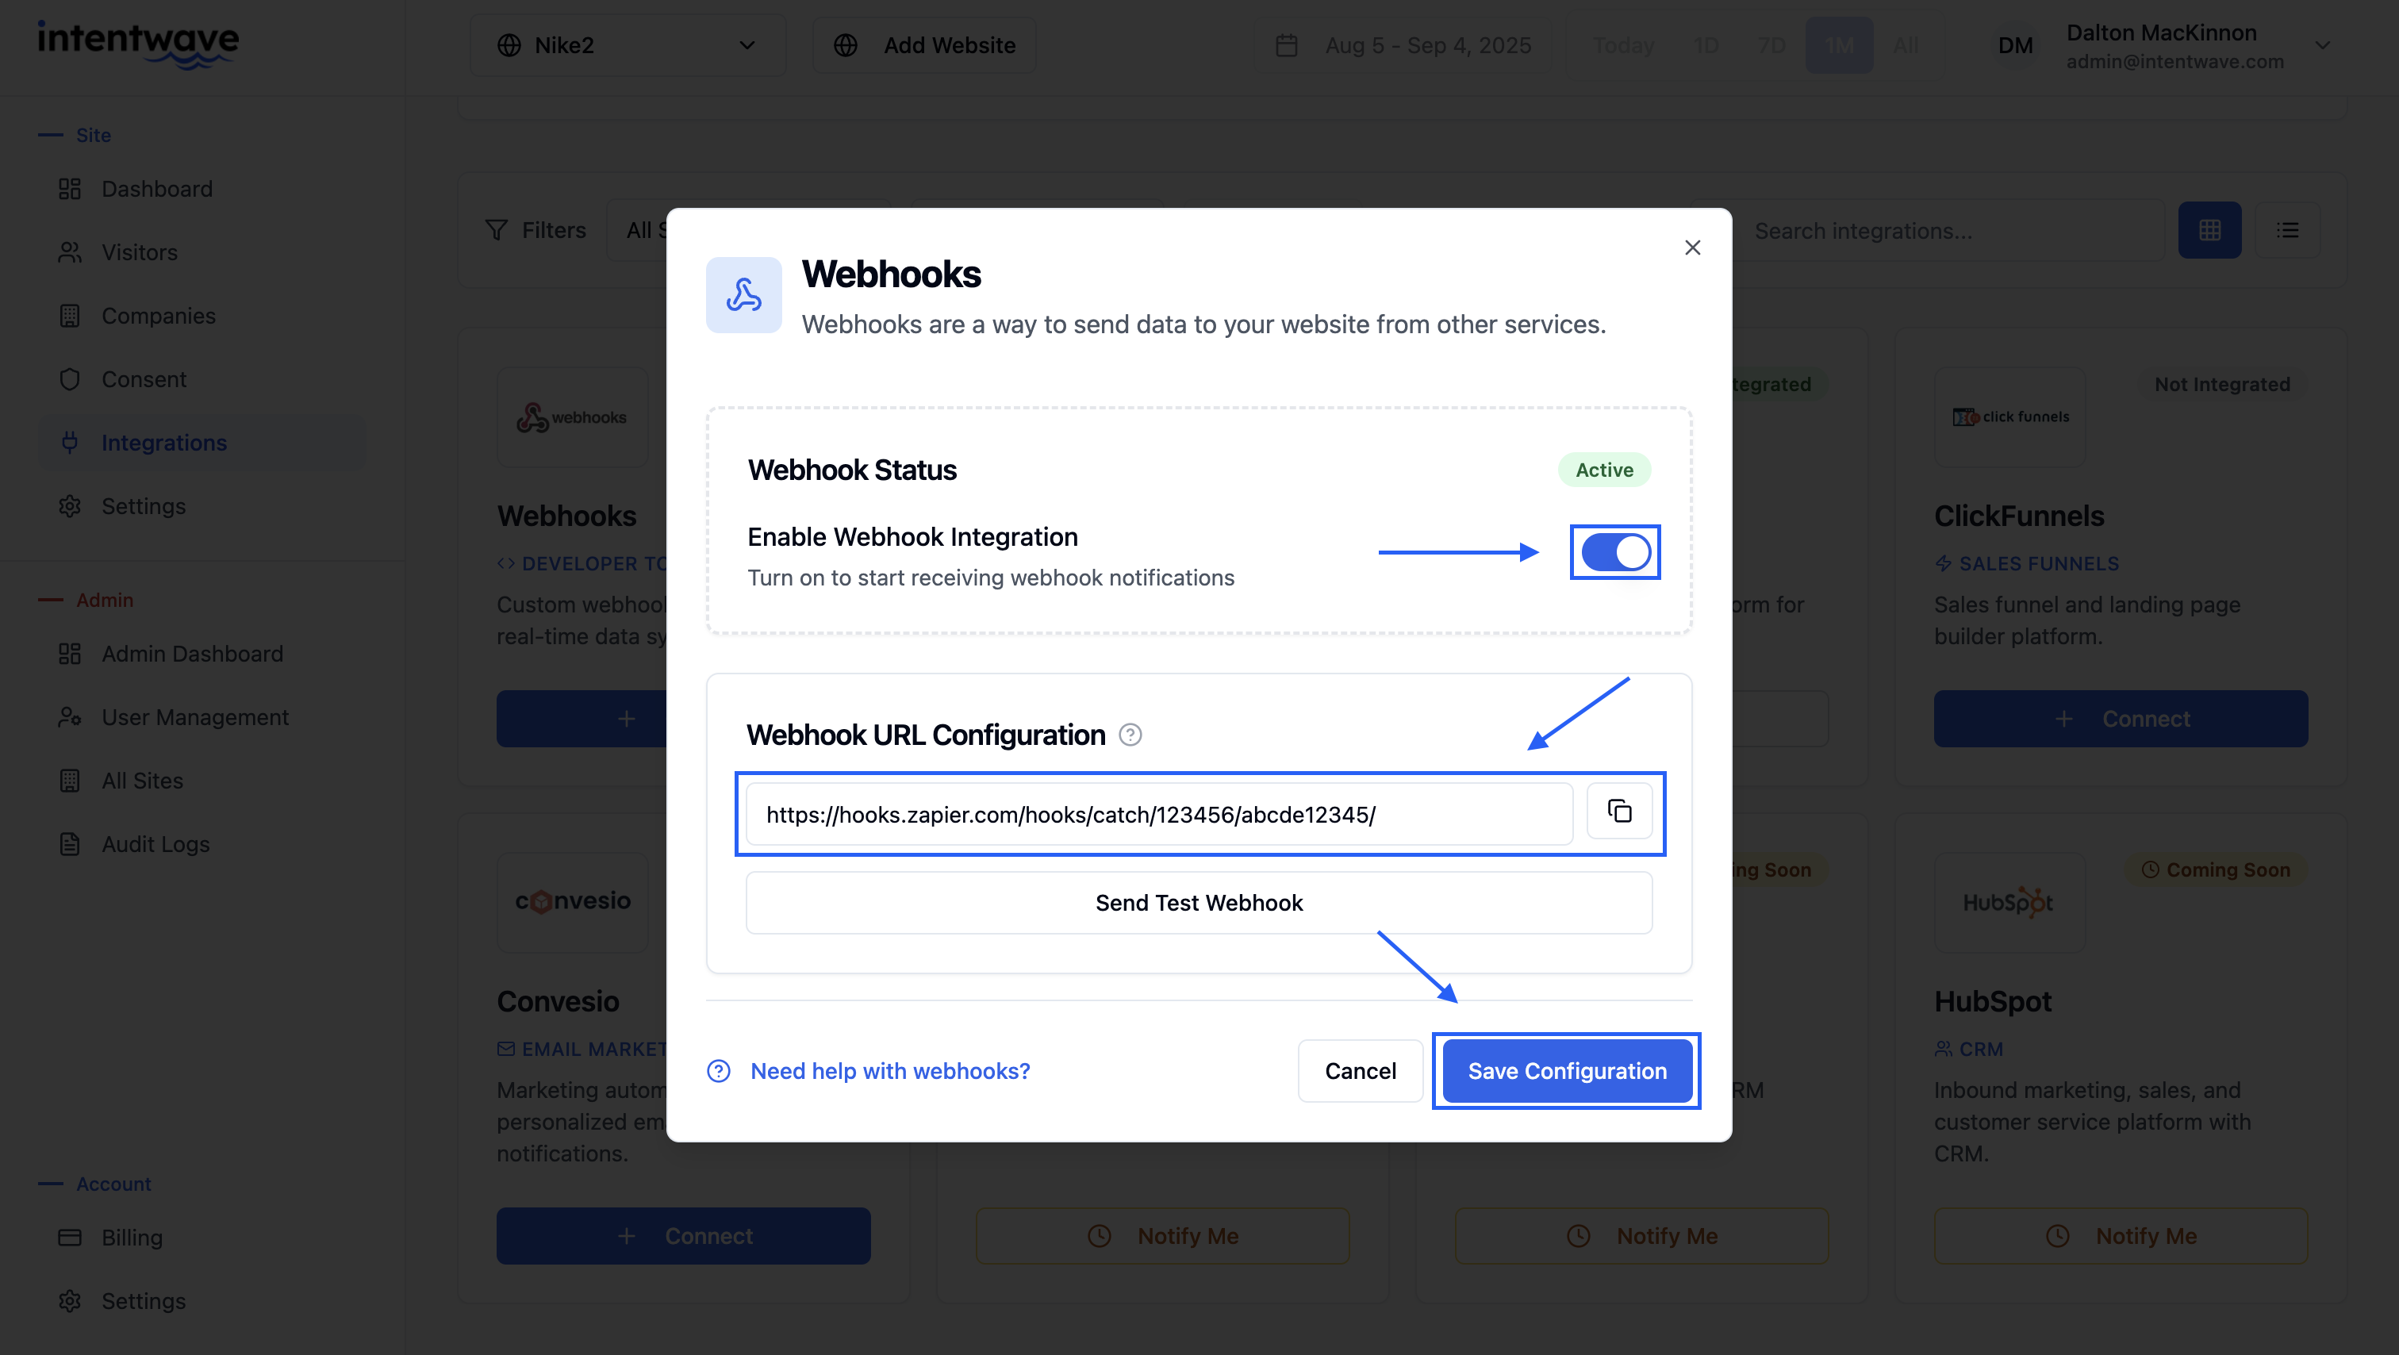2399x1355 pixels.
Task: Click the Filters funnel icon
Action: (497, 230)
